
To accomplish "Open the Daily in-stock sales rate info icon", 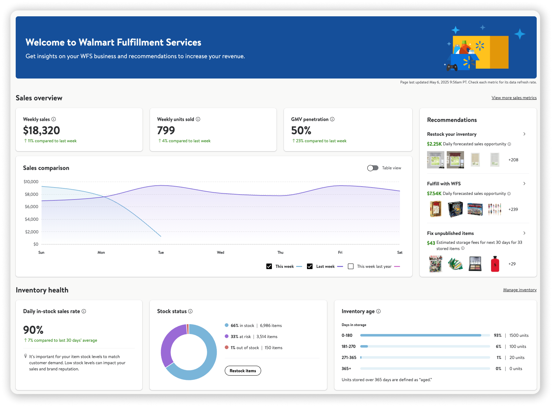I will pyautogui.click(x=84, y=311).
